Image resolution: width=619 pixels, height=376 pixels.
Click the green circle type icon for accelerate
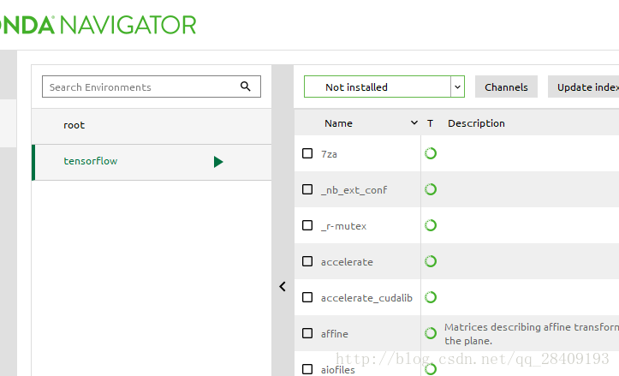[x=431, y=261]
